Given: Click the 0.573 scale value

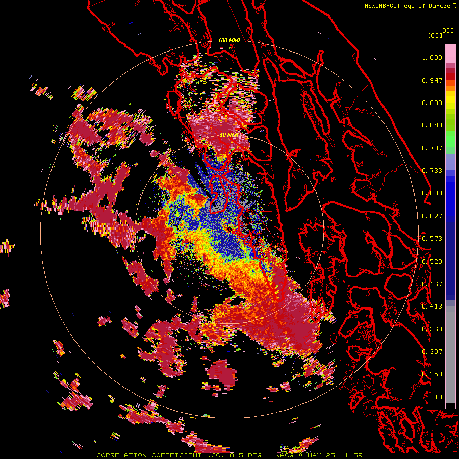Looking at the screenshot, I should pos(432,239).
